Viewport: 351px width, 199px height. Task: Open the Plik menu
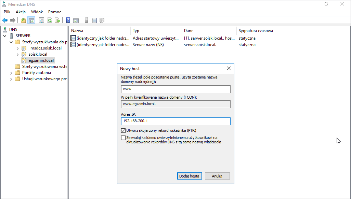(7, 12)
